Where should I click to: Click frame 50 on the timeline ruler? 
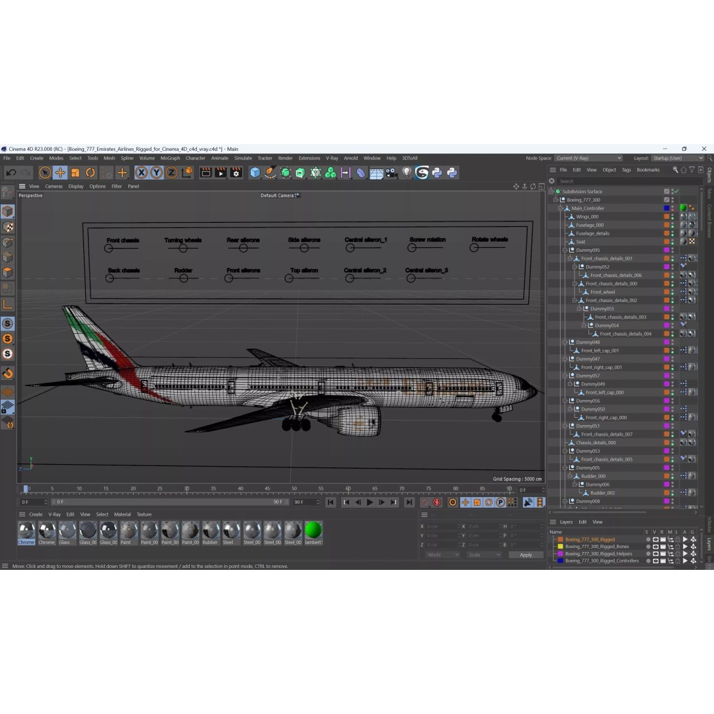(x=294, y=489)
